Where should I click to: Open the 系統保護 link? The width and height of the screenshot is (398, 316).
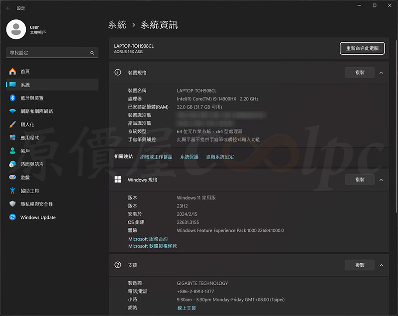pyautogui.click(x=190, y=157)
